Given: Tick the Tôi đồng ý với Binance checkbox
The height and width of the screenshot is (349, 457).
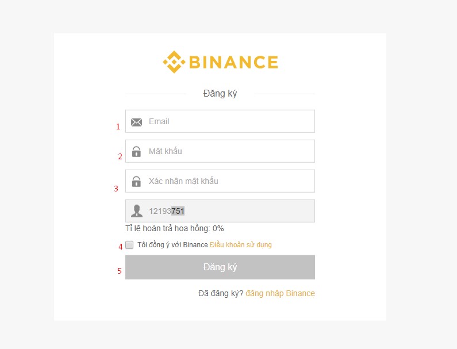Looking at the screenshot, I should [x=129, y=244].
